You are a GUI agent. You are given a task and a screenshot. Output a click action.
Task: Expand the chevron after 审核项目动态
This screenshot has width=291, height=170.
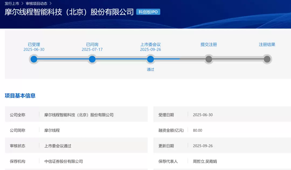point(50,3)
